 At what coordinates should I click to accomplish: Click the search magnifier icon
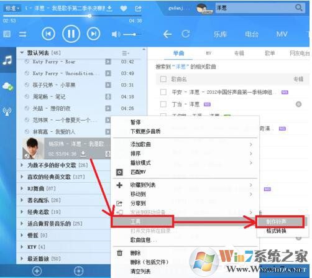(x=298, y=8)
